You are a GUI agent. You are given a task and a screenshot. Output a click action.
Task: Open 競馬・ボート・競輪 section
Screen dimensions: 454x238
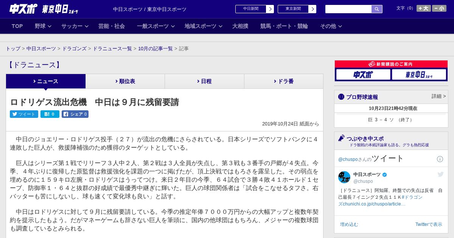pyautogui.click(x=284, y=26)
